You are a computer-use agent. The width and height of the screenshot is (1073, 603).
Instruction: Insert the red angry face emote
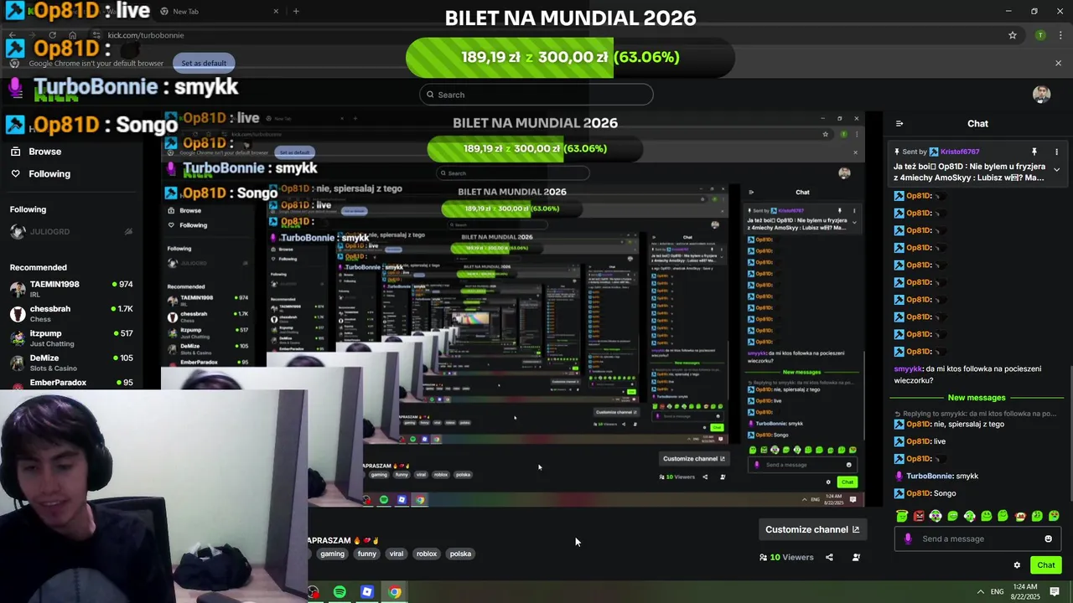[919, 516]
